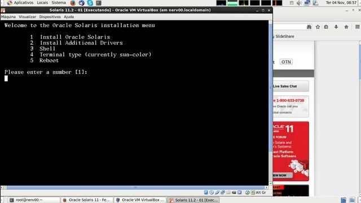Open the Sistema panel menu
The image size is (361, 203).
pos(59,3)
